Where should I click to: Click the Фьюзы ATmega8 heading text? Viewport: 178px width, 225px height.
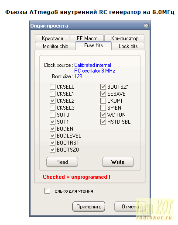tap(90, 12)
